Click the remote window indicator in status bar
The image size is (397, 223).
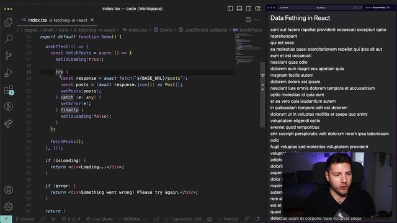6,219
